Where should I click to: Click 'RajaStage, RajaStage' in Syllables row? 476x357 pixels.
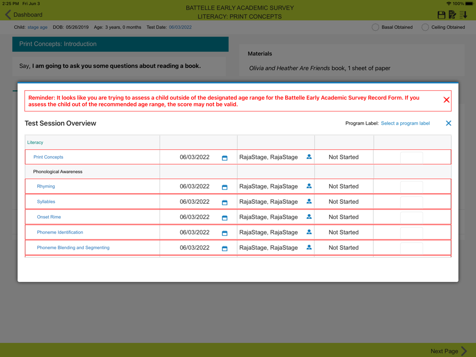pos(268,201)
